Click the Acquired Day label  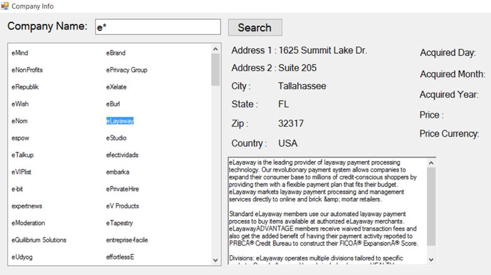point(448,53)
